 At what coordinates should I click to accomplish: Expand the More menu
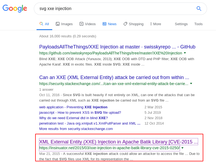point(156,24)
